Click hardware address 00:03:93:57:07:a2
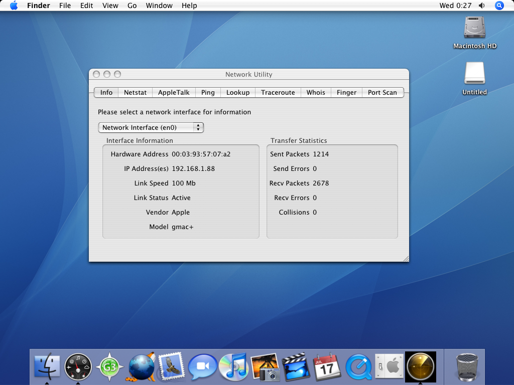The height and width of the screenshot is (385, 514). click(201, 154)
